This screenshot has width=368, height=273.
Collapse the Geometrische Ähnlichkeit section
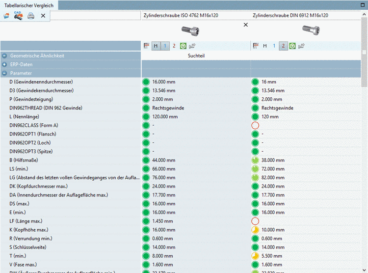pyautogui.click(x=4, y=56)
